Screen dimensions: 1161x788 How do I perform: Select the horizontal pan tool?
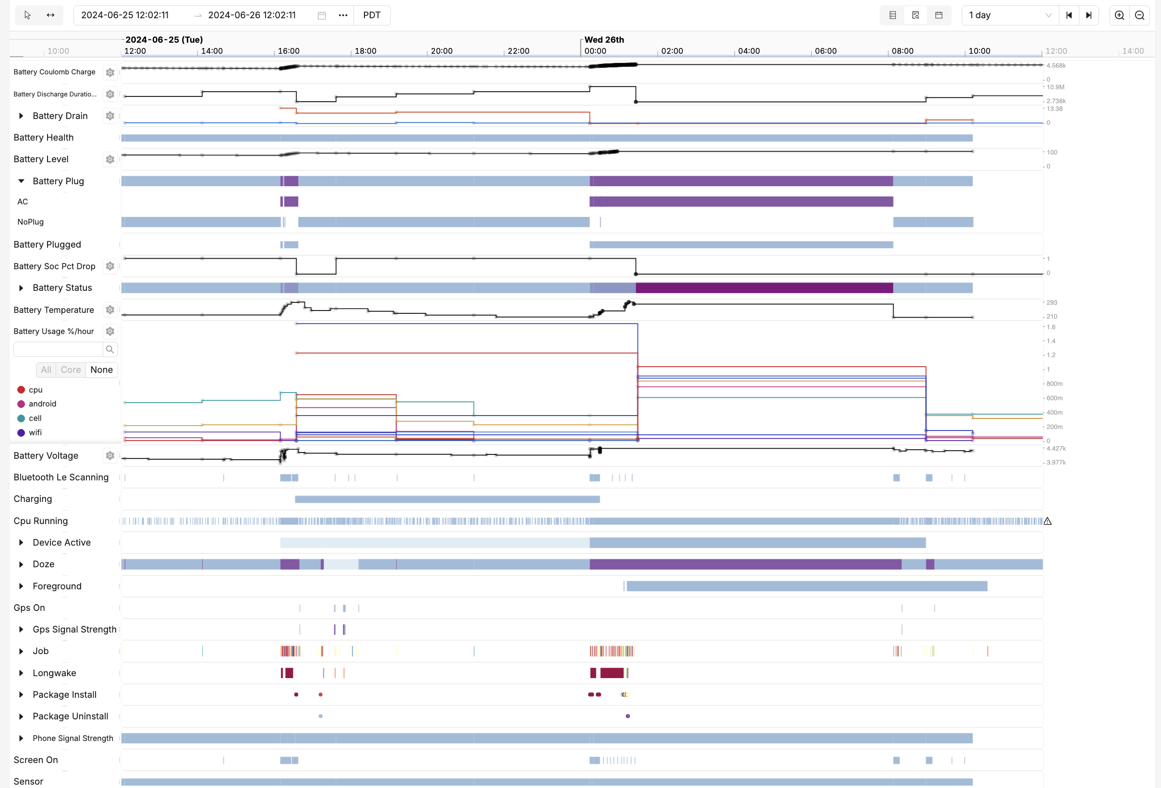click(50, 15)
